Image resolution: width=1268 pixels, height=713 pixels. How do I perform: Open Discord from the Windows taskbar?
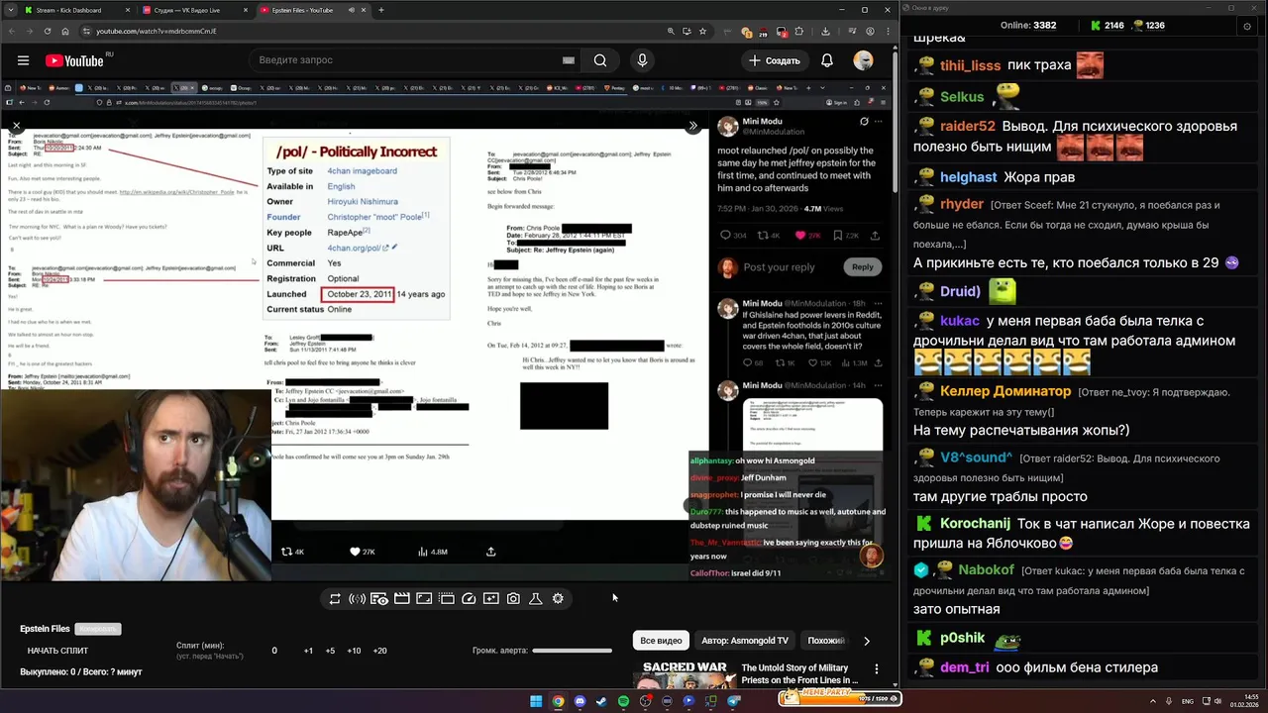[x=580, y=701]
